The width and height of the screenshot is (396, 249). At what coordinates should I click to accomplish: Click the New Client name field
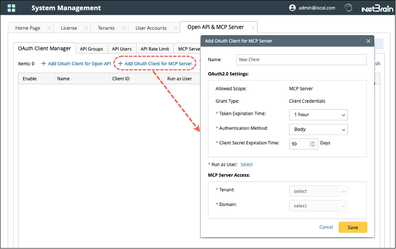(301, 60)
